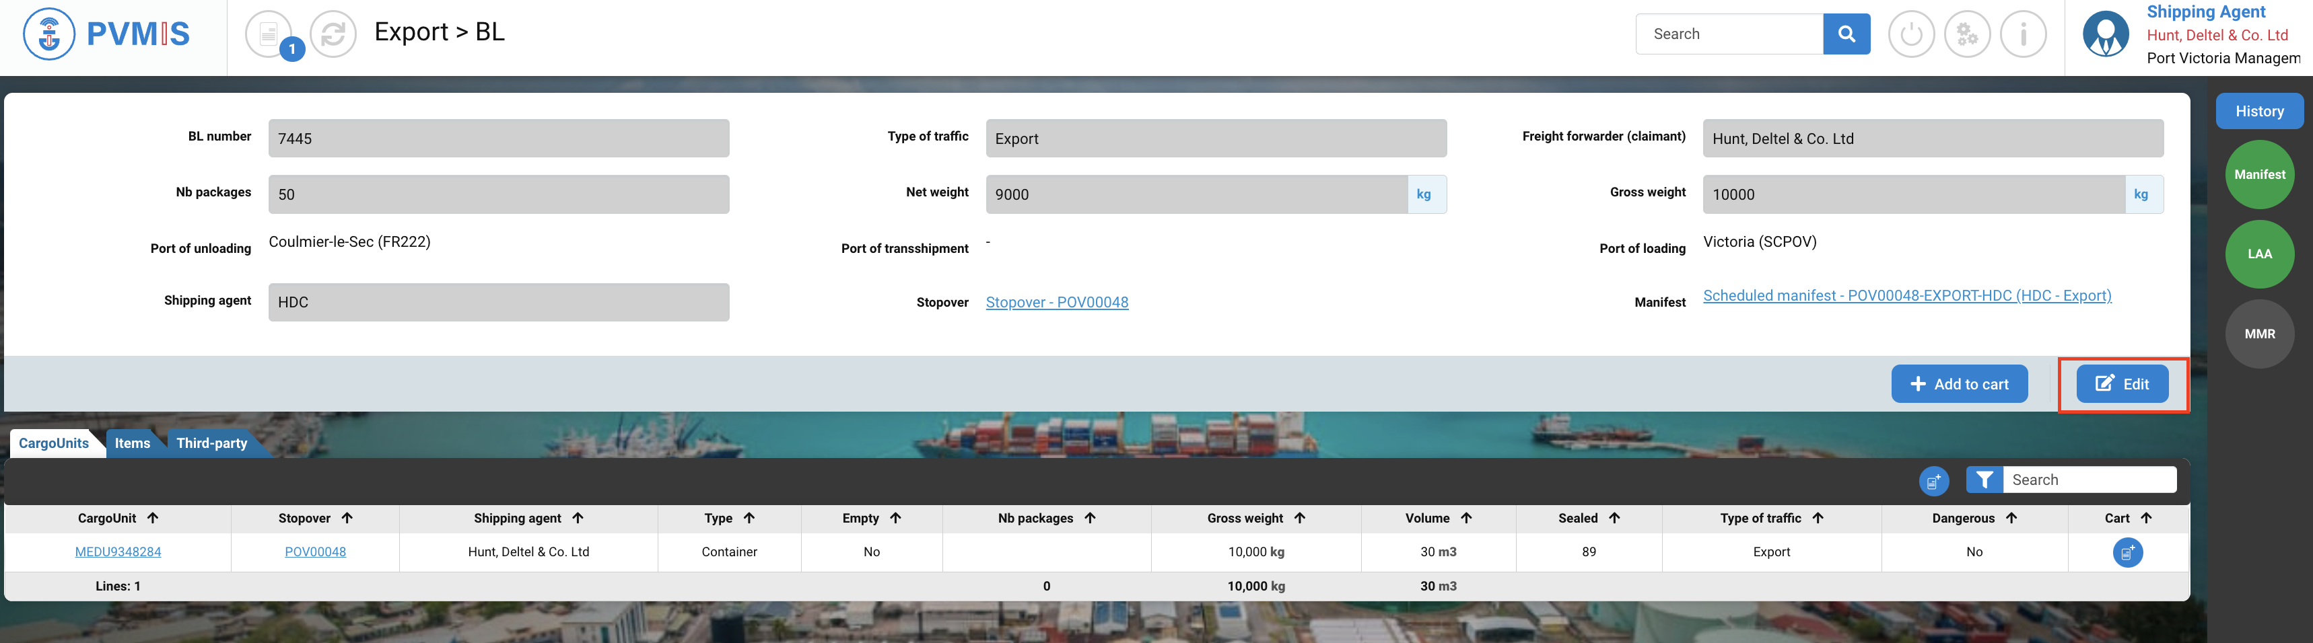Image resolution: width=2313 pixels, height=643 pixels.
Task: Click the information icon in header
Action: point(2023,35)
